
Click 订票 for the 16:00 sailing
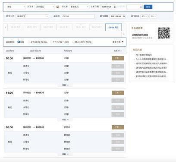[x=118, y=127]
